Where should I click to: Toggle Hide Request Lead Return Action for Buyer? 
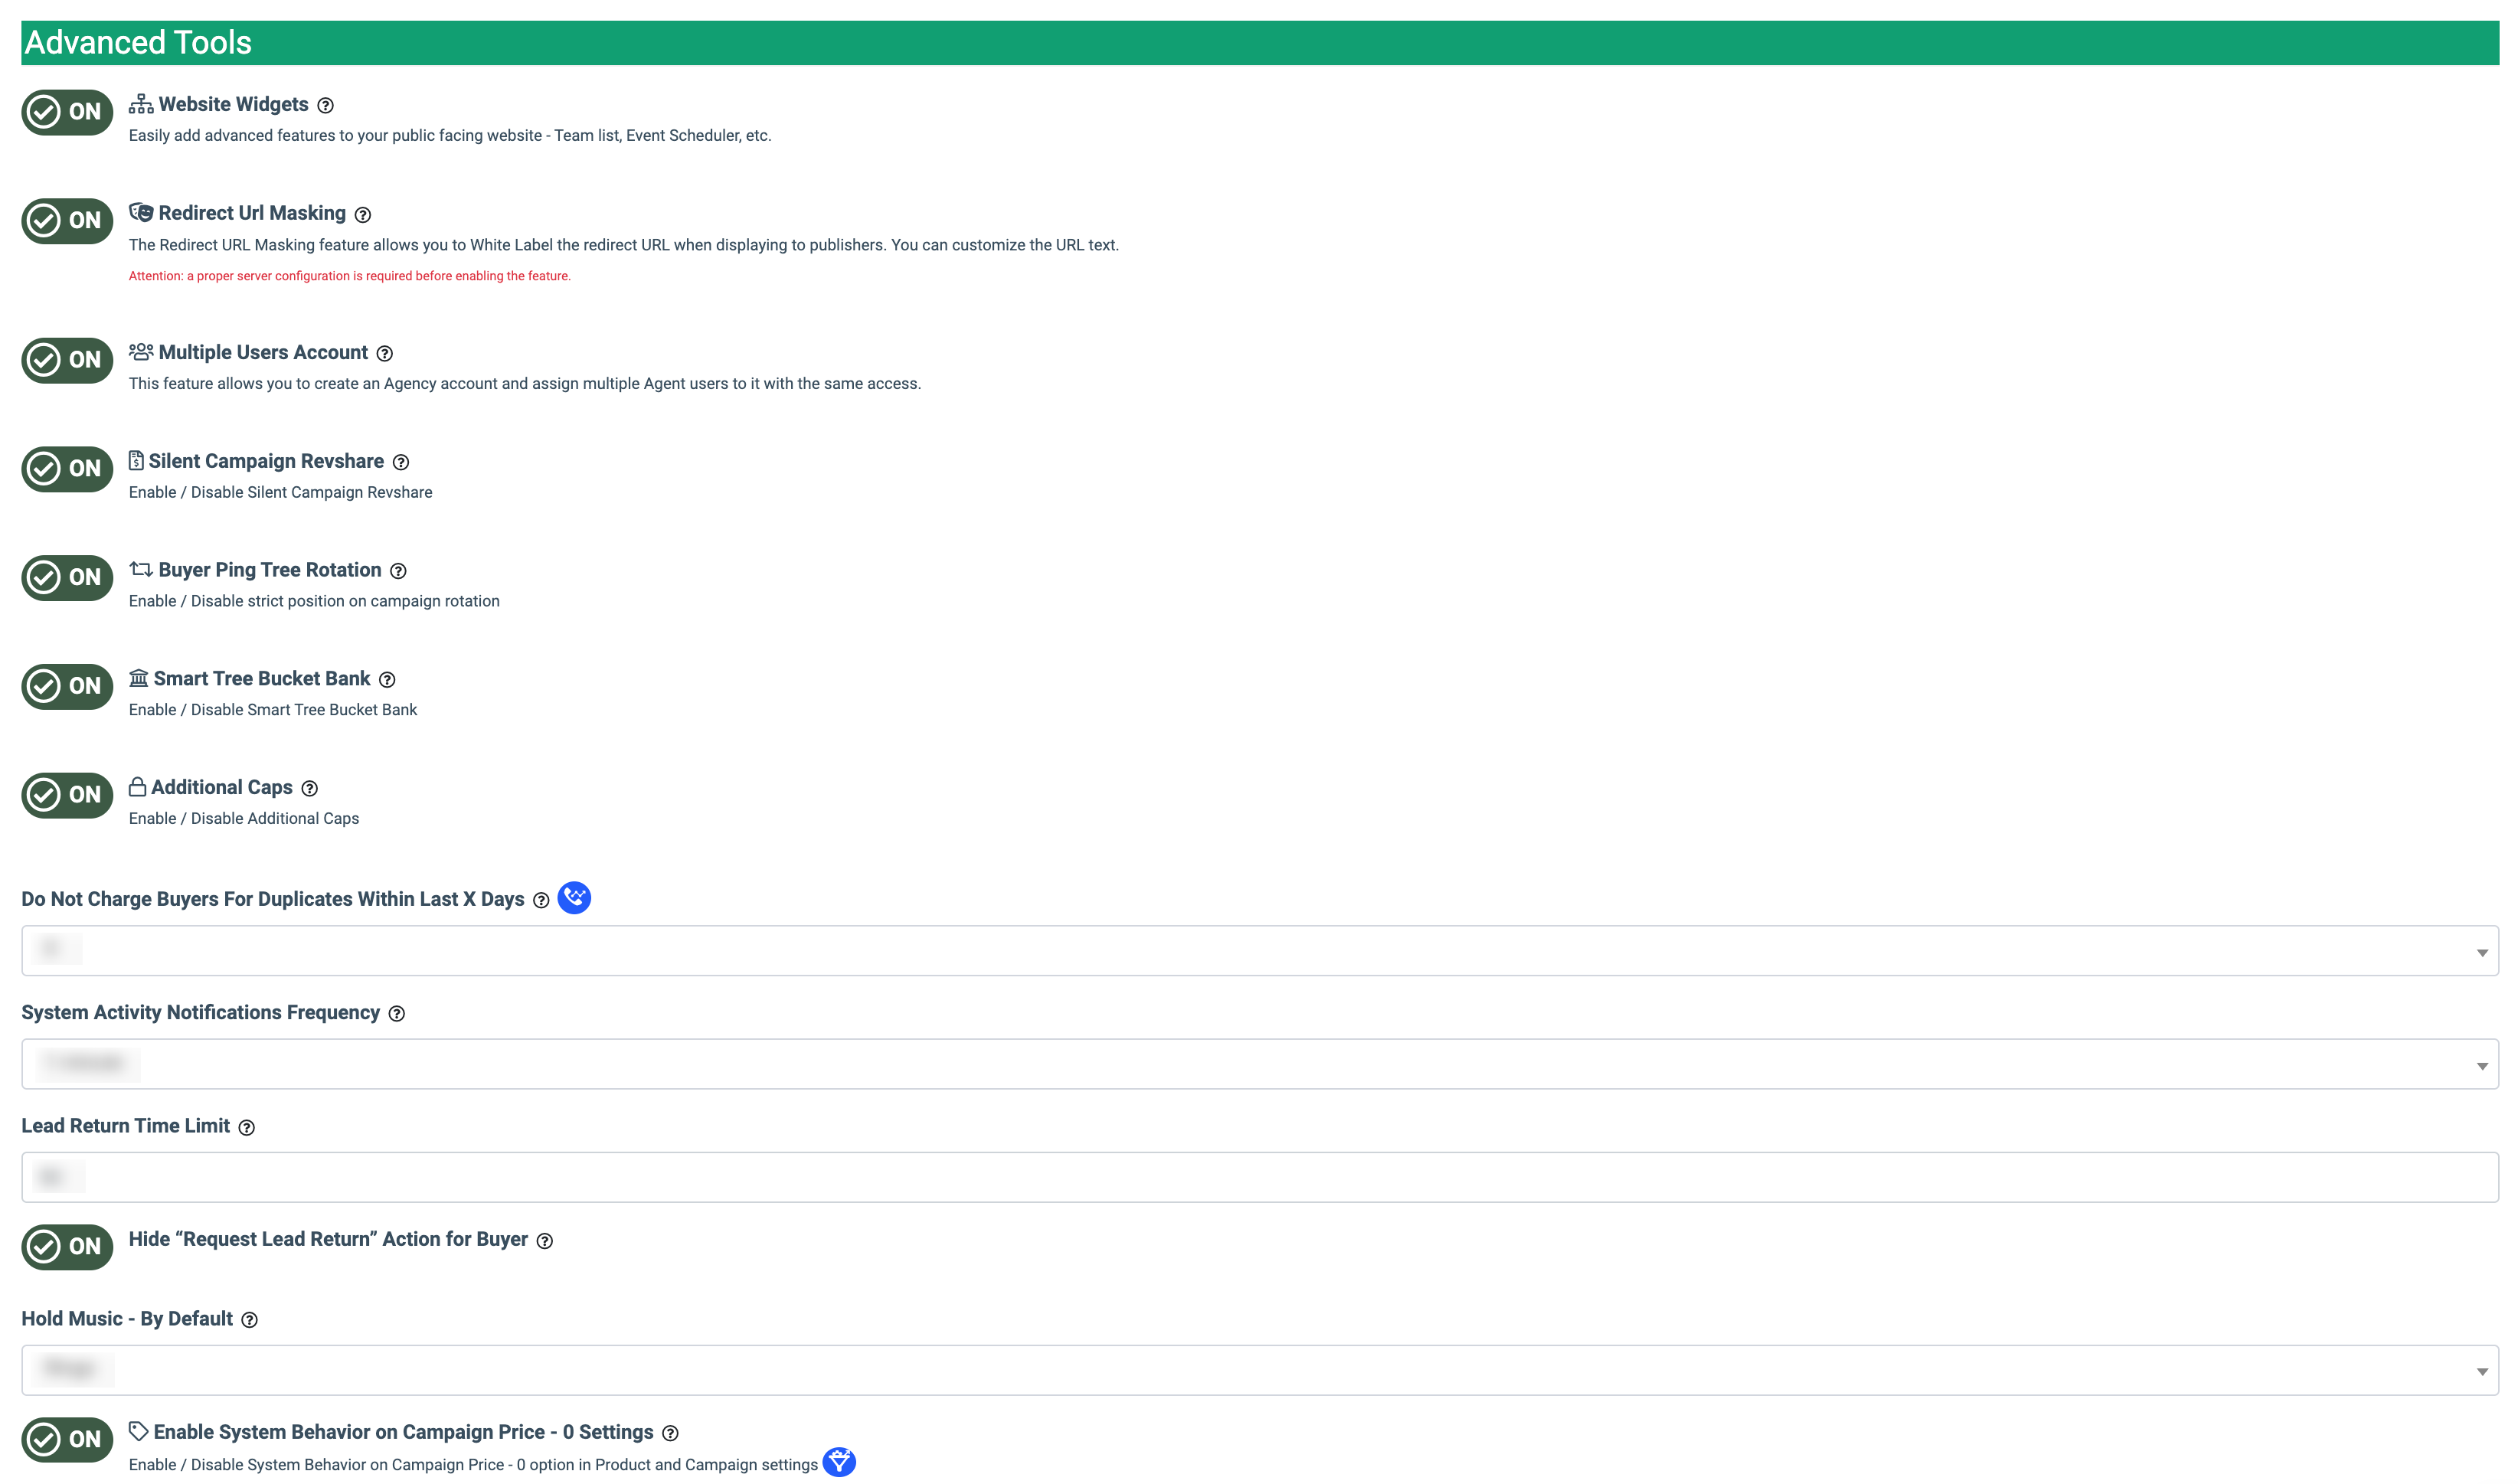67,1247
